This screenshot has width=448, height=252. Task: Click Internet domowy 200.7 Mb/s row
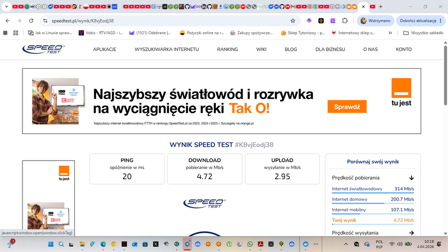(373, 200)
